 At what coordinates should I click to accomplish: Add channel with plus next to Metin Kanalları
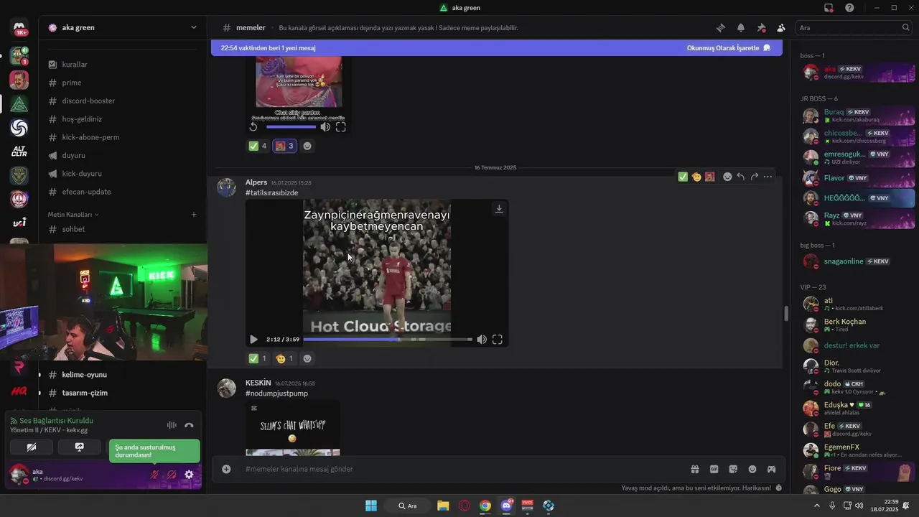(194, 215)
